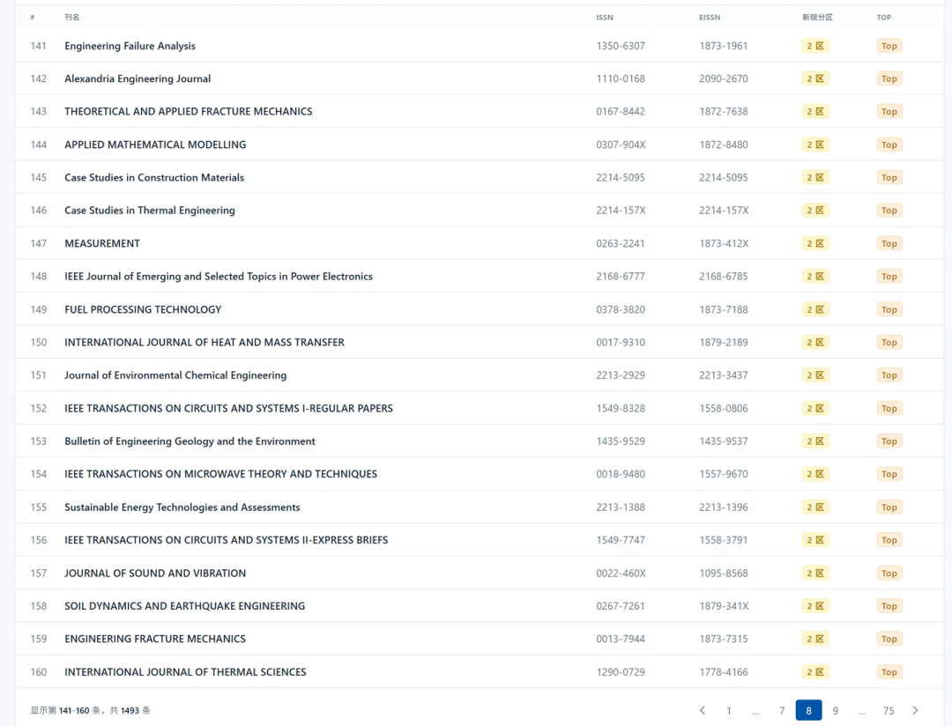Select ISSN 0022-460X cell
Image resolution: width=952 pixels, height=726 pixels.
(621, 573)
